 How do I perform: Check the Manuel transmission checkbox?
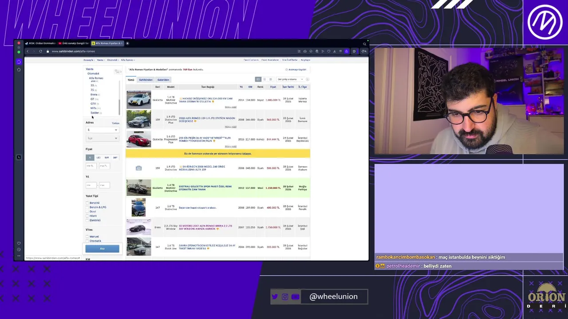[x=87, y=237]
